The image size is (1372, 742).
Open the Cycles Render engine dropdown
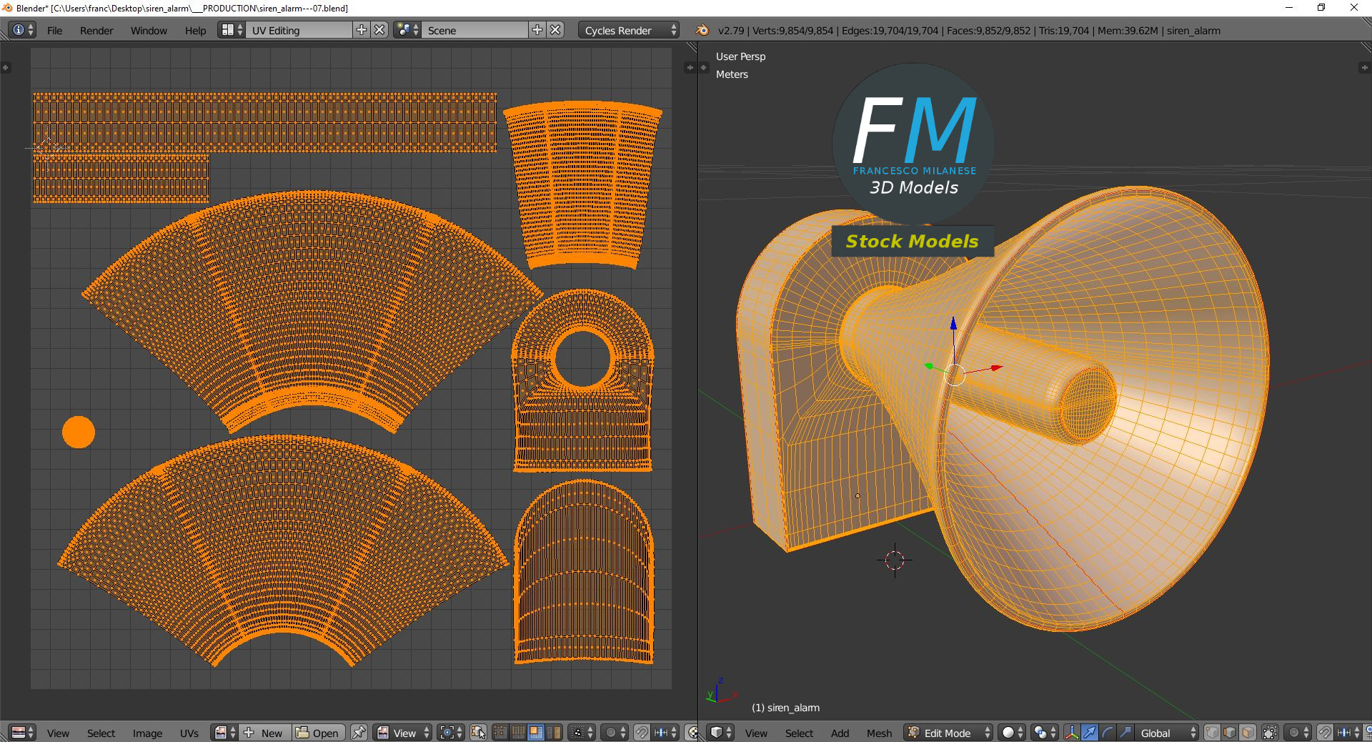click(630, 31)
